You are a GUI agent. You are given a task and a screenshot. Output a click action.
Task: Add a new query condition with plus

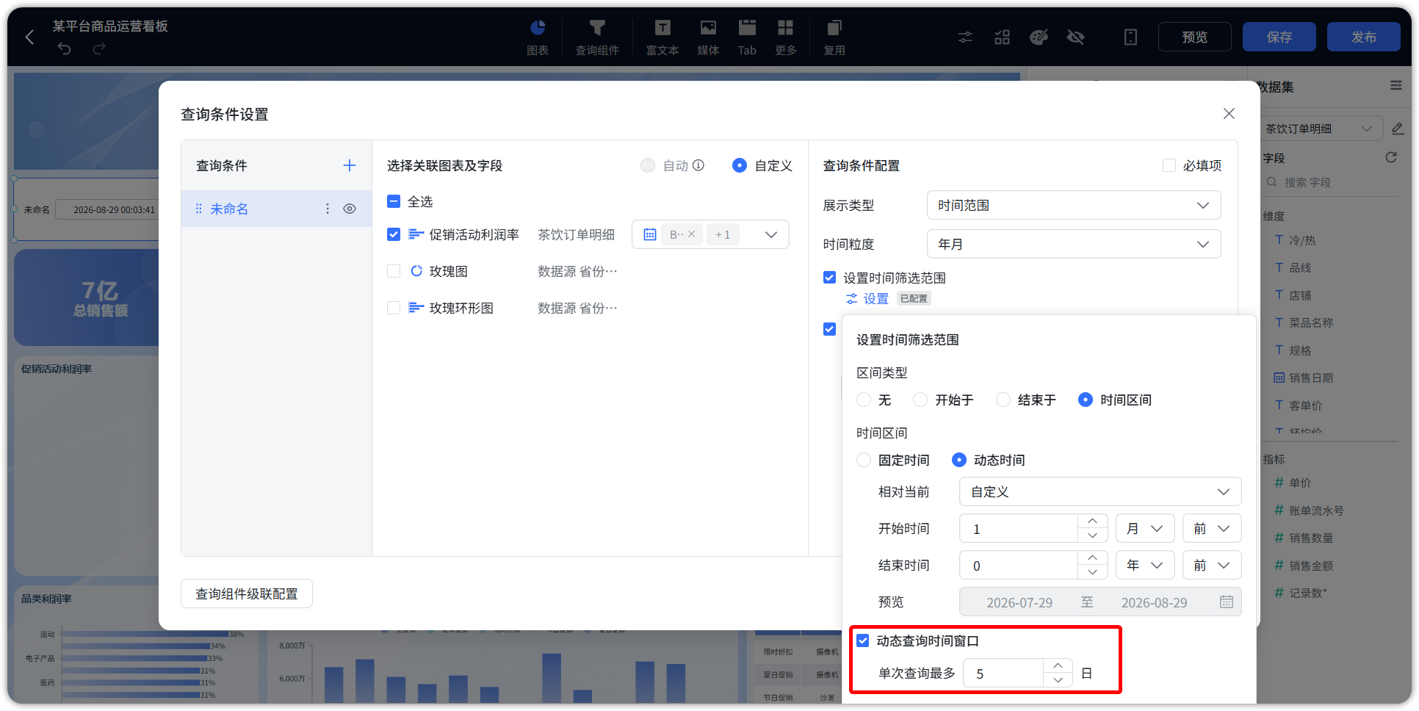click(x=350, y=165)
